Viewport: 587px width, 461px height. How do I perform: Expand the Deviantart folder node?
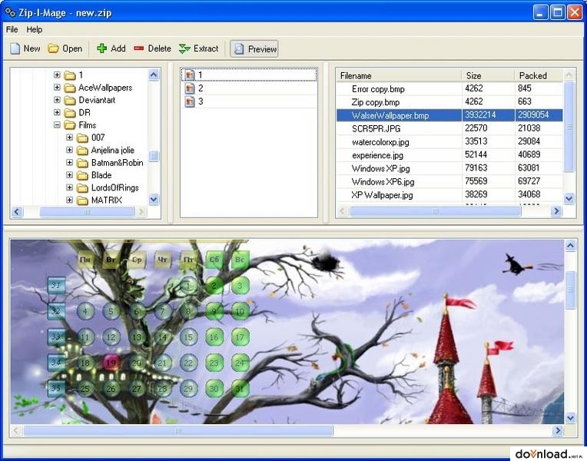[x=57, y=100]
